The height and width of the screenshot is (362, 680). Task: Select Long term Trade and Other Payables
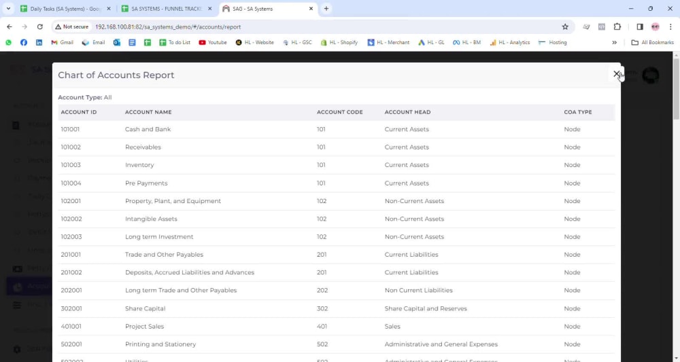[181, 290]
